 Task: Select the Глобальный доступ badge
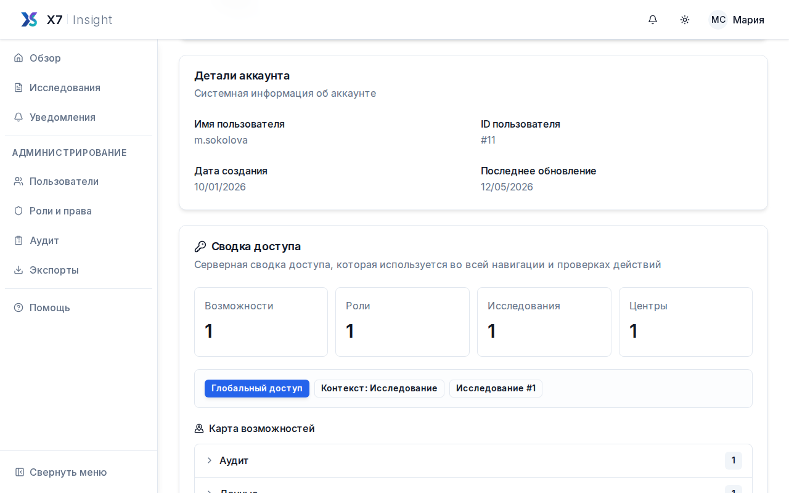pos(257,388)
